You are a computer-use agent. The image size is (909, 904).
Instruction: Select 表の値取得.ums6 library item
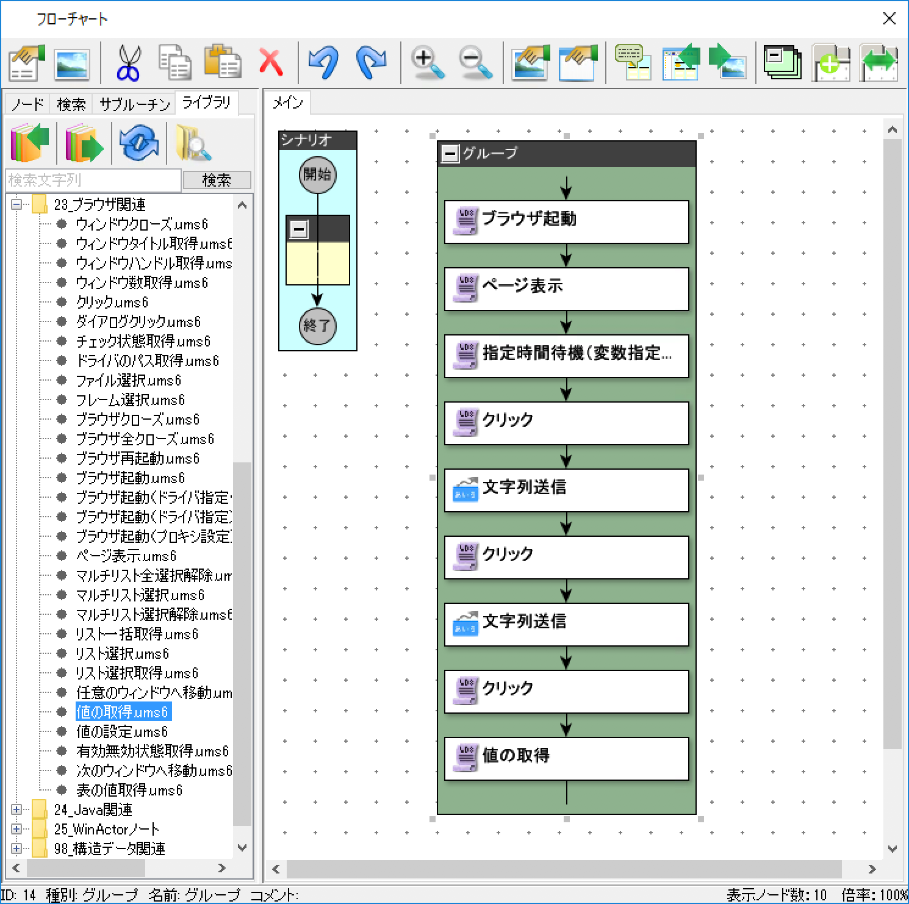pos(129,790)
